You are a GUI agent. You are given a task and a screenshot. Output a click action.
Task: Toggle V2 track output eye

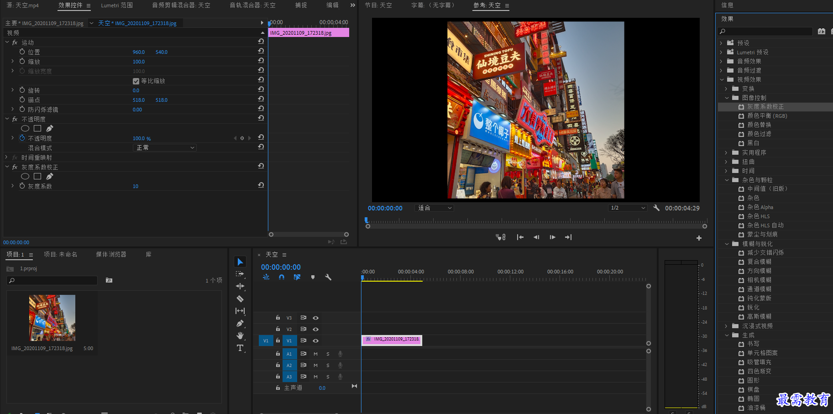pyautogui.click(x=315, y=329)
